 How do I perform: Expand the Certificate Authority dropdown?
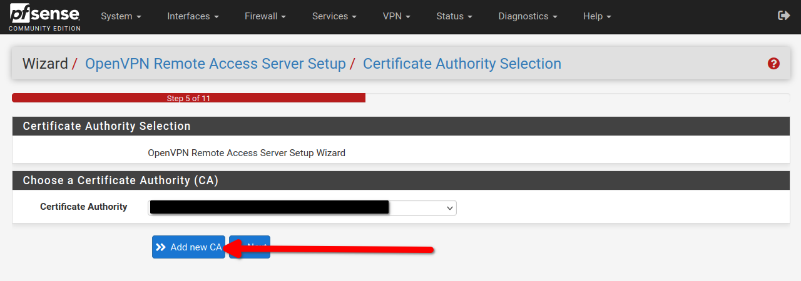pyautogui.click(x=302, y=207)
